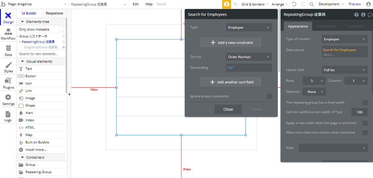
Task: Click the redo arrow icon
Action: tap(303, 4)
